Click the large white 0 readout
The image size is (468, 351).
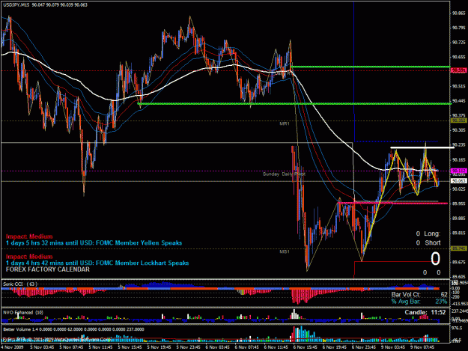pos(435,258)
